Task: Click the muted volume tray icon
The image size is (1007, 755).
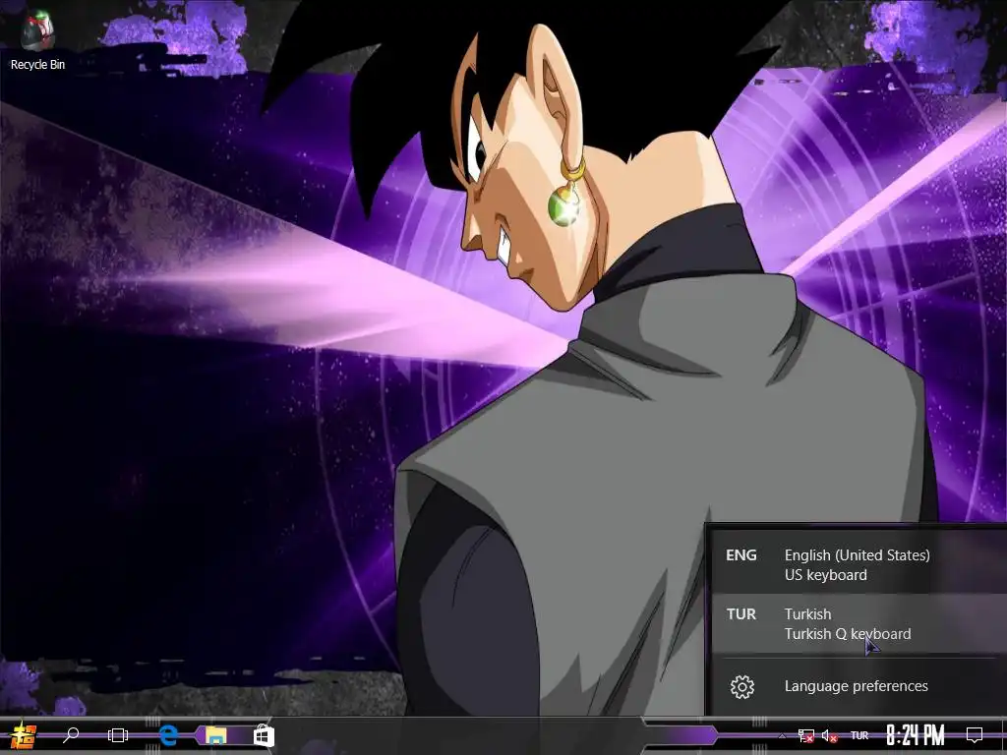Action: [x=829, y=735]
